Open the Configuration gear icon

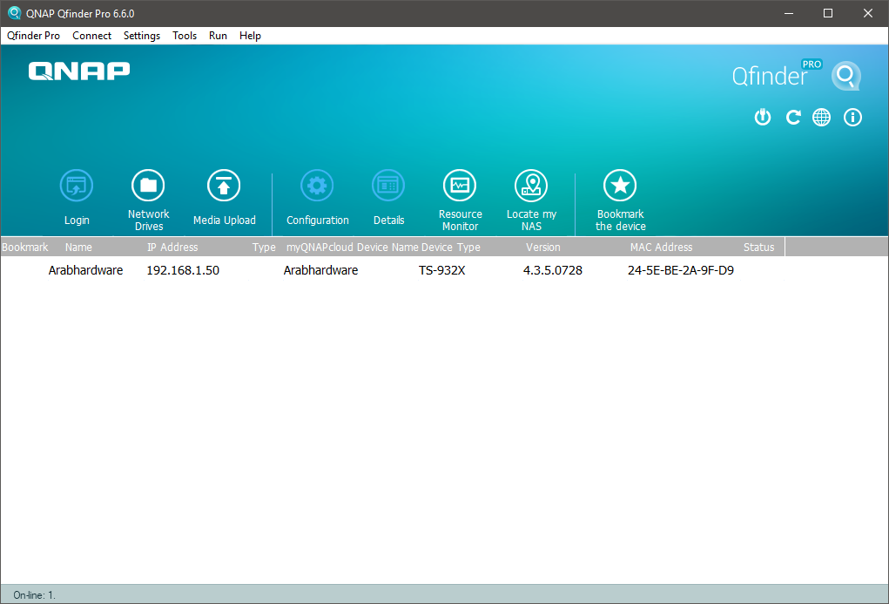tap(317, 186)
